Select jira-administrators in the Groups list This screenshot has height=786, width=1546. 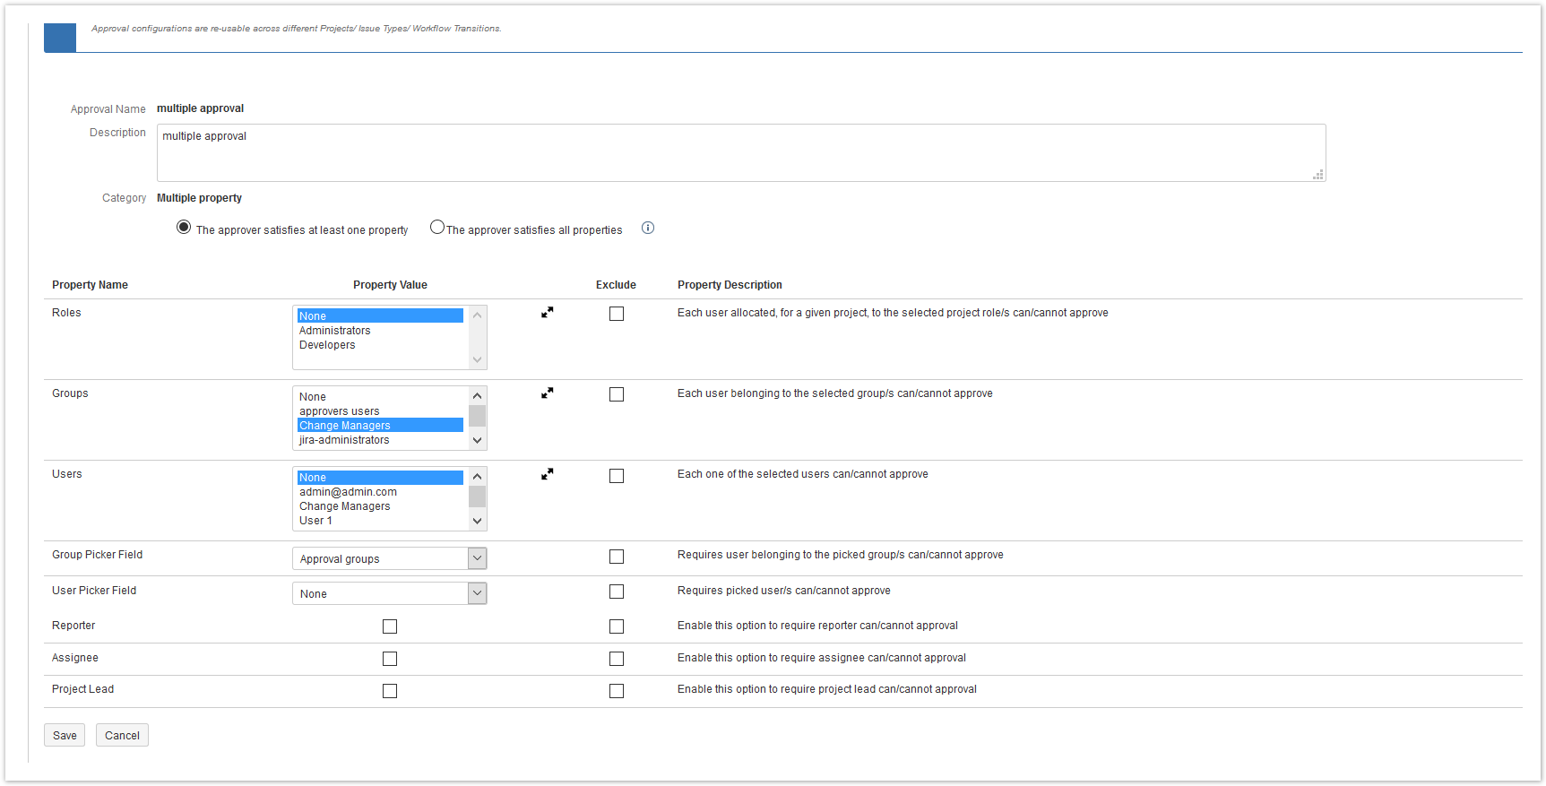344,440
